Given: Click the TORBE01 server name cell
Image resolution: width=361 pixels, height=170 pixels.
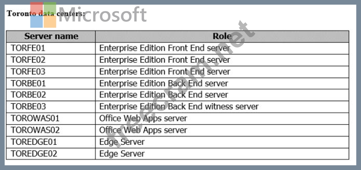Looking at the screenshot, I should click(x=51, y=84).
